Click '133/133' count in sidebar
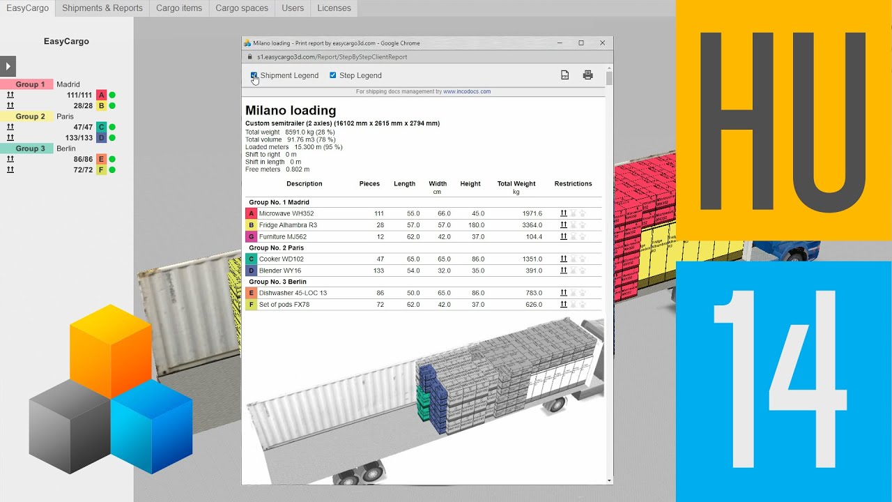892x502 pixels. (x=79, y=138)
